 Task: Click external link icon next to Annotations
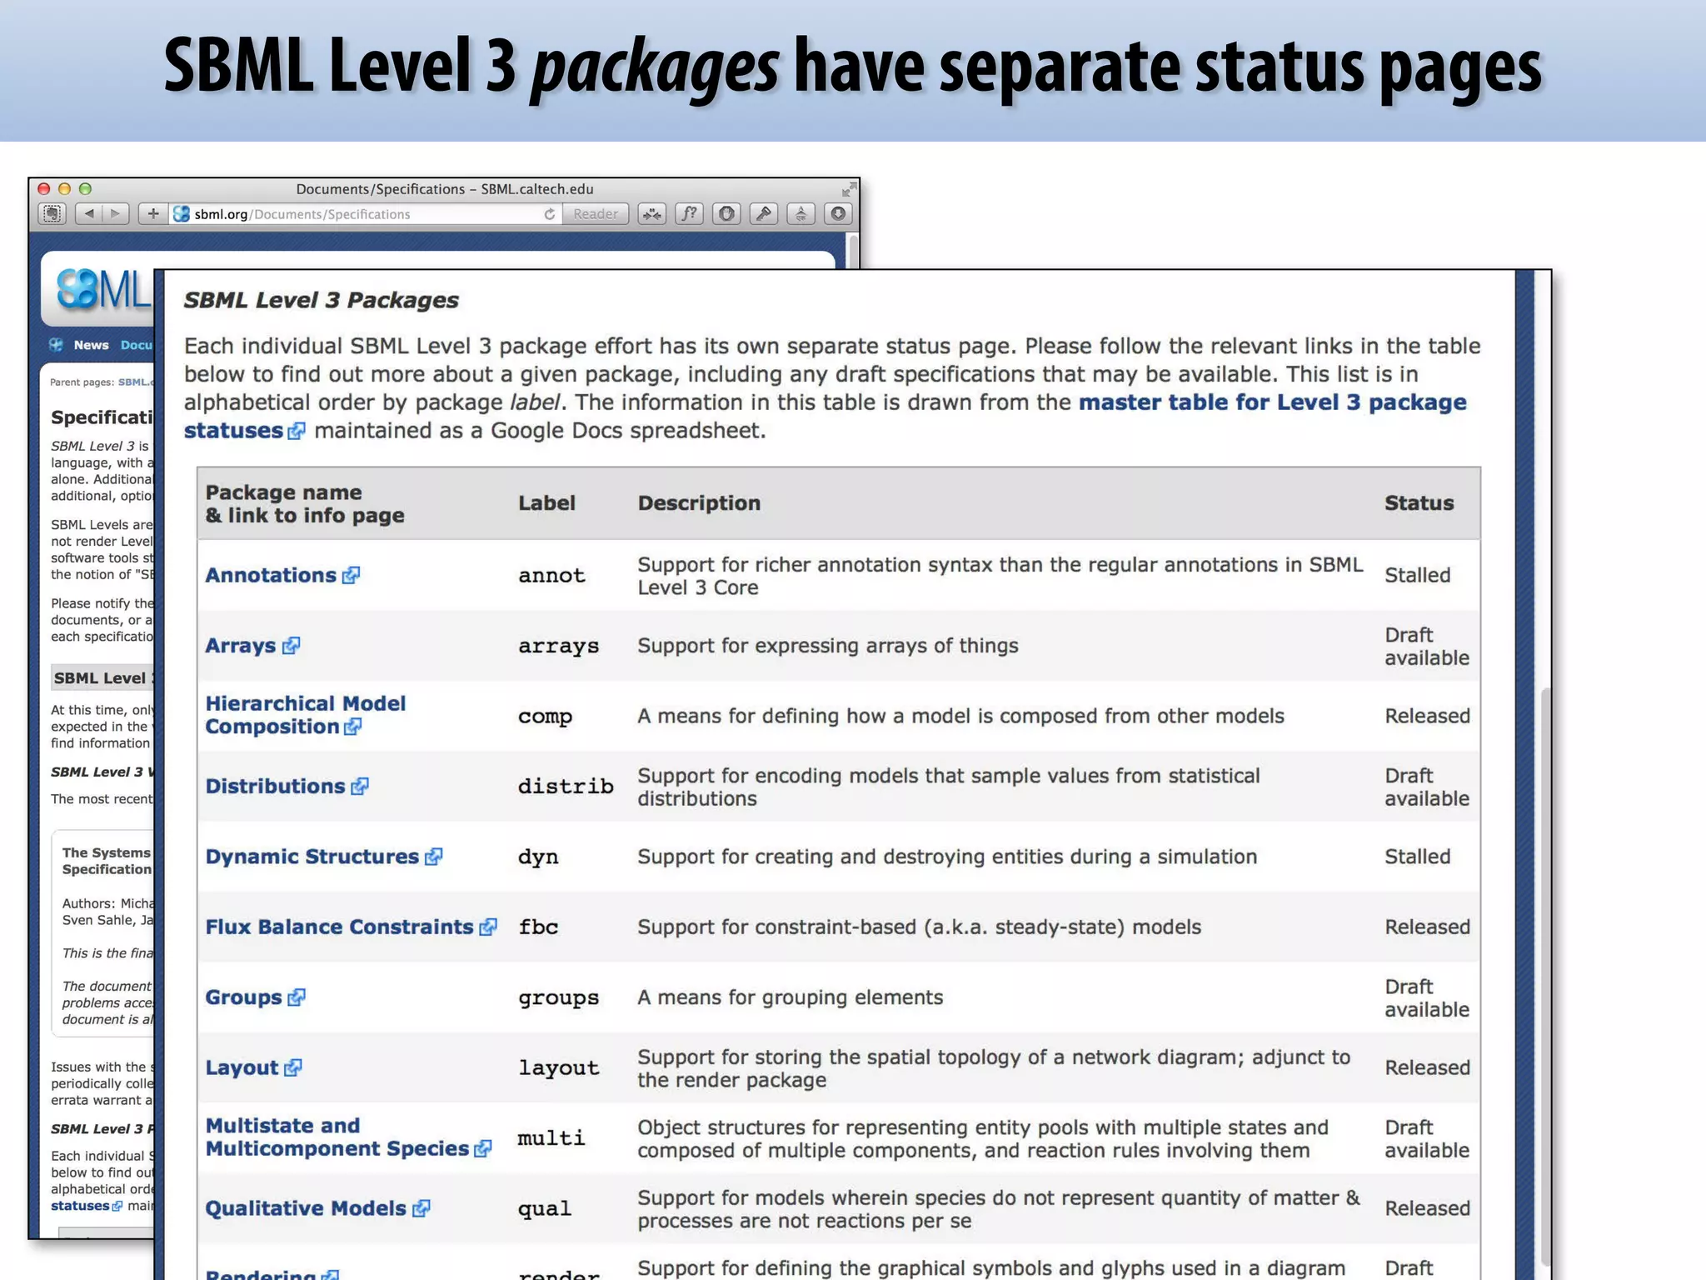(351, 575)
